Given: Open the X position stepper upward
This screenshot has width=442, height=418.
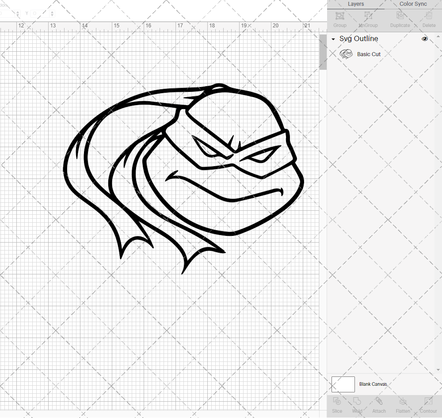Looking at the screenshot, I should click(18, 11).
